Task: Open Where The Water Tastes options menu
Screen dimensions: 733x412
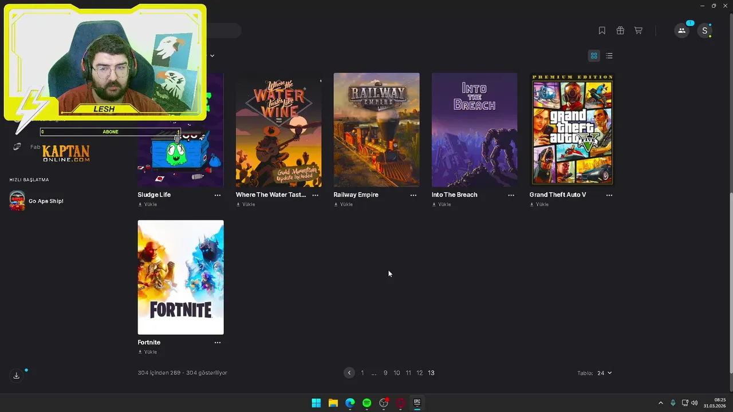Action: 316,195
